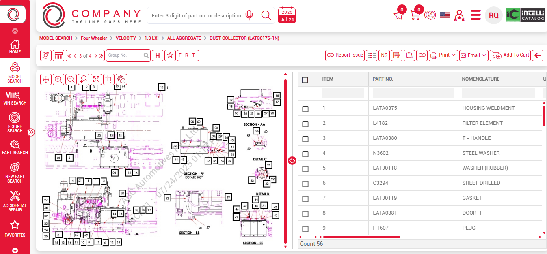Go to Figure Search in sidebar
547x254 pixels.
[15, 123]
